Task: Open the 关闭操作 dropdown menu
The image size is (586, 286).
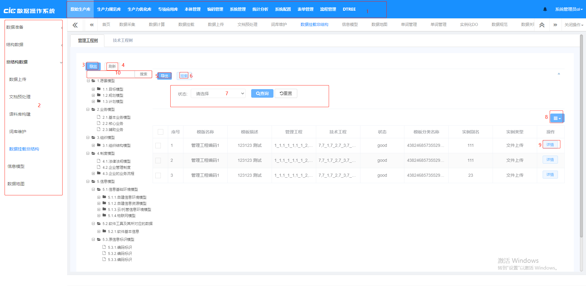Action: coord(573,25)
